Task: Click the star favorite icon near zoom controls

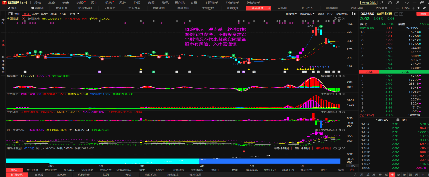Action: (418, 8)
